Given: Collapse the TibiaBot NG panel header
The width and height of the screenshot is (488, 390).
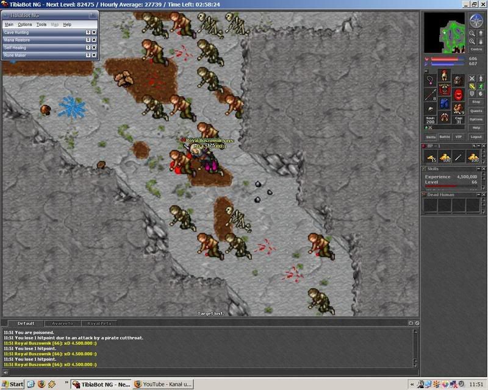Looking at the screenshot, I should click(x=5, y=15).
